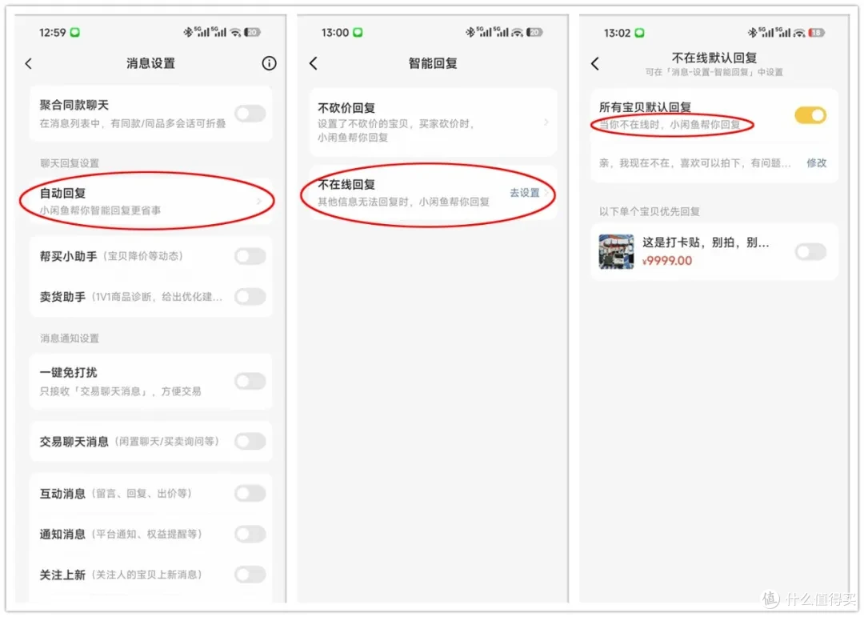
Task: Tap the 聊天回复设置 section label
Action: coord(70,163)
